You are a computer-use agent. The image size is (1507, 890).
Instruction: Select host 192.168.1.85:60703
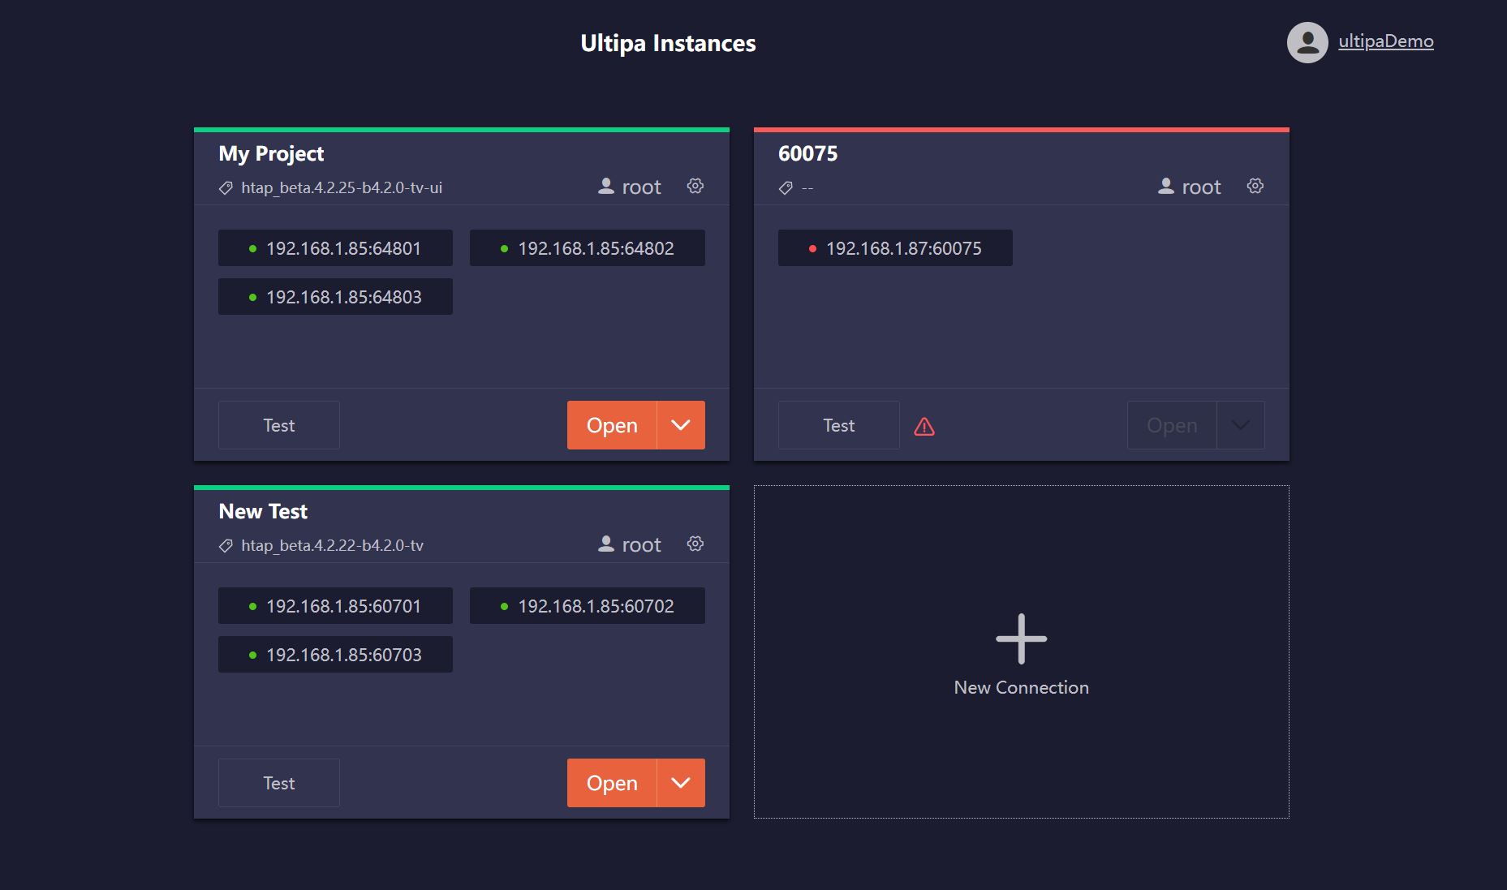coord(335,655)
